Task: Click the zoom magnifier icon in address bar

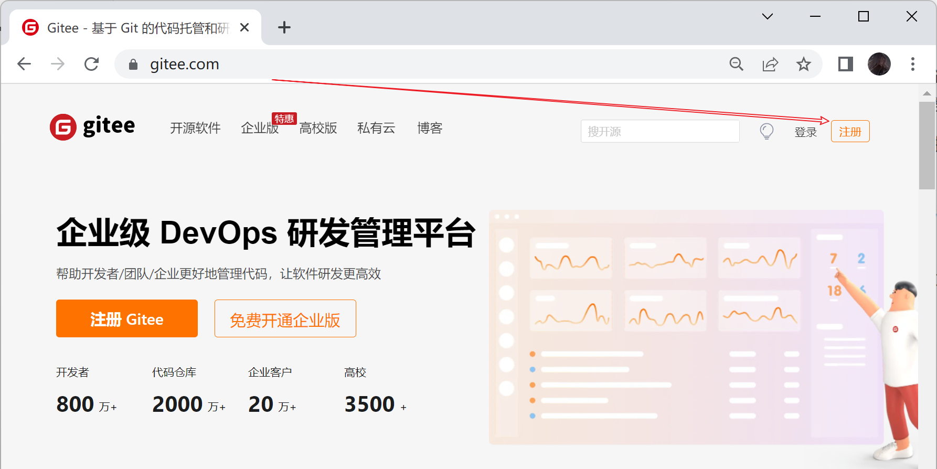Action: pyautogui.click(x=736, y=64)
